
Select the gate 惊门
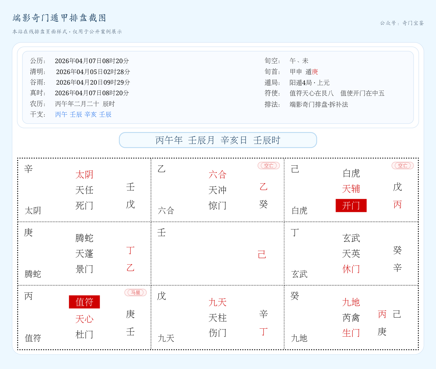click(x=218, y=206)
